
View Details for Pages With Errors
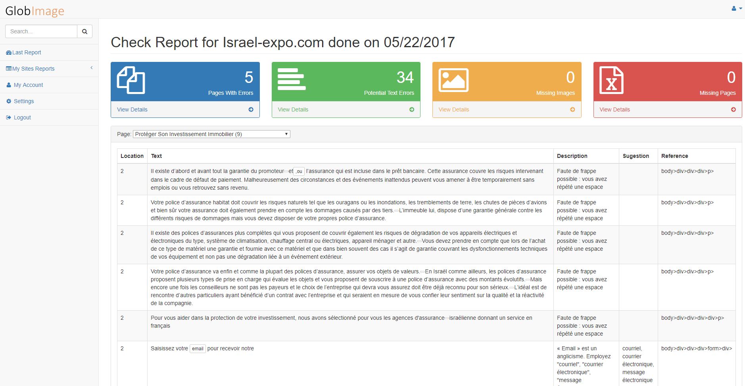point(132,109)
